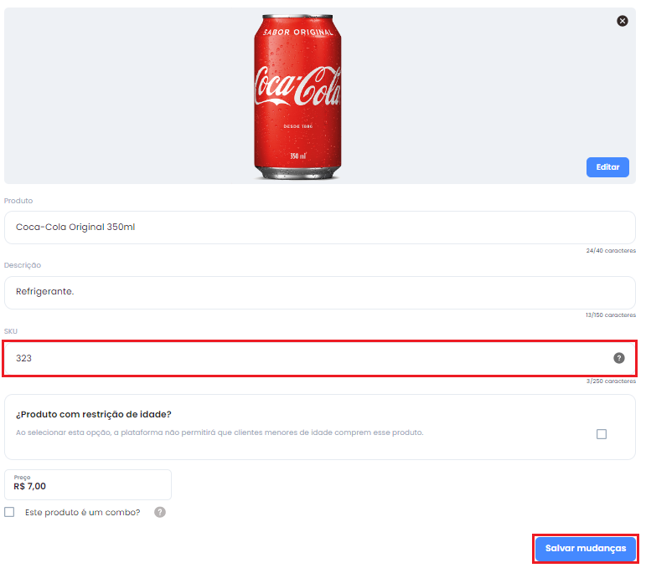Click the SKU label text

coord(11,331)
